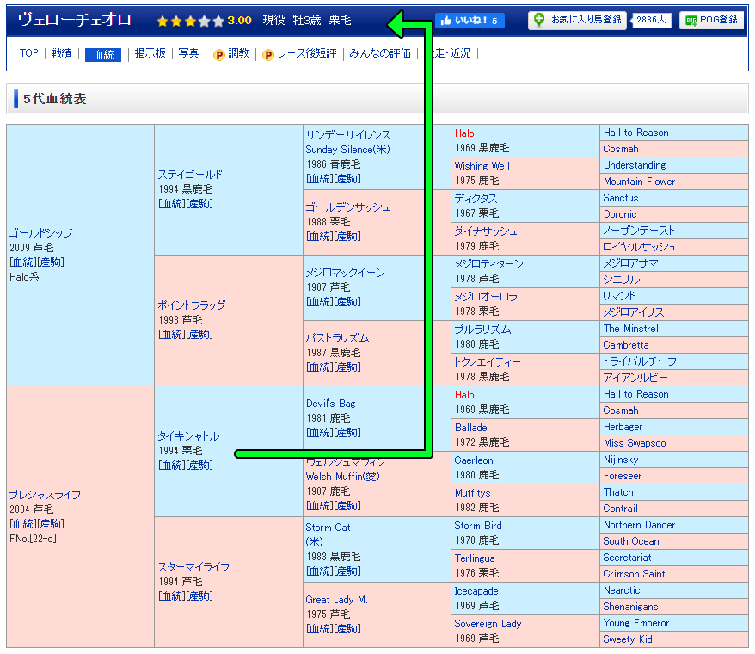
Task: Click Herbager link
Action: [x=623, y=427]
